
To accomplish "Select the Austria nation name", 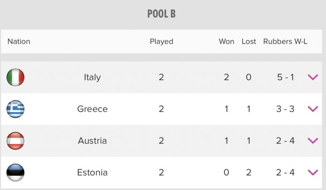I will coord(92,141).
